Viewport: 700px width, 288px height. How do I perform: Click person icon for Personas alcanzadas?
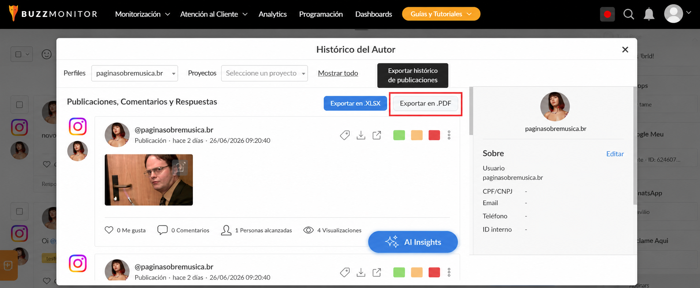(226, 230)
